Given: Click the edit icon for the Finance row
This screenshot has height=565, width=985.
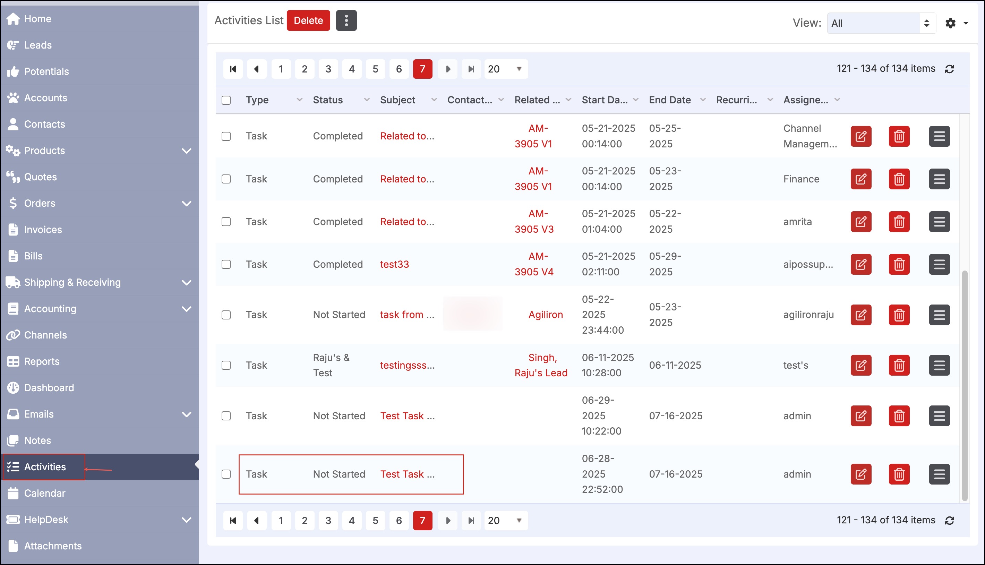Looking at the screenshot, I should pyautogui.click(x=861, y=179).
